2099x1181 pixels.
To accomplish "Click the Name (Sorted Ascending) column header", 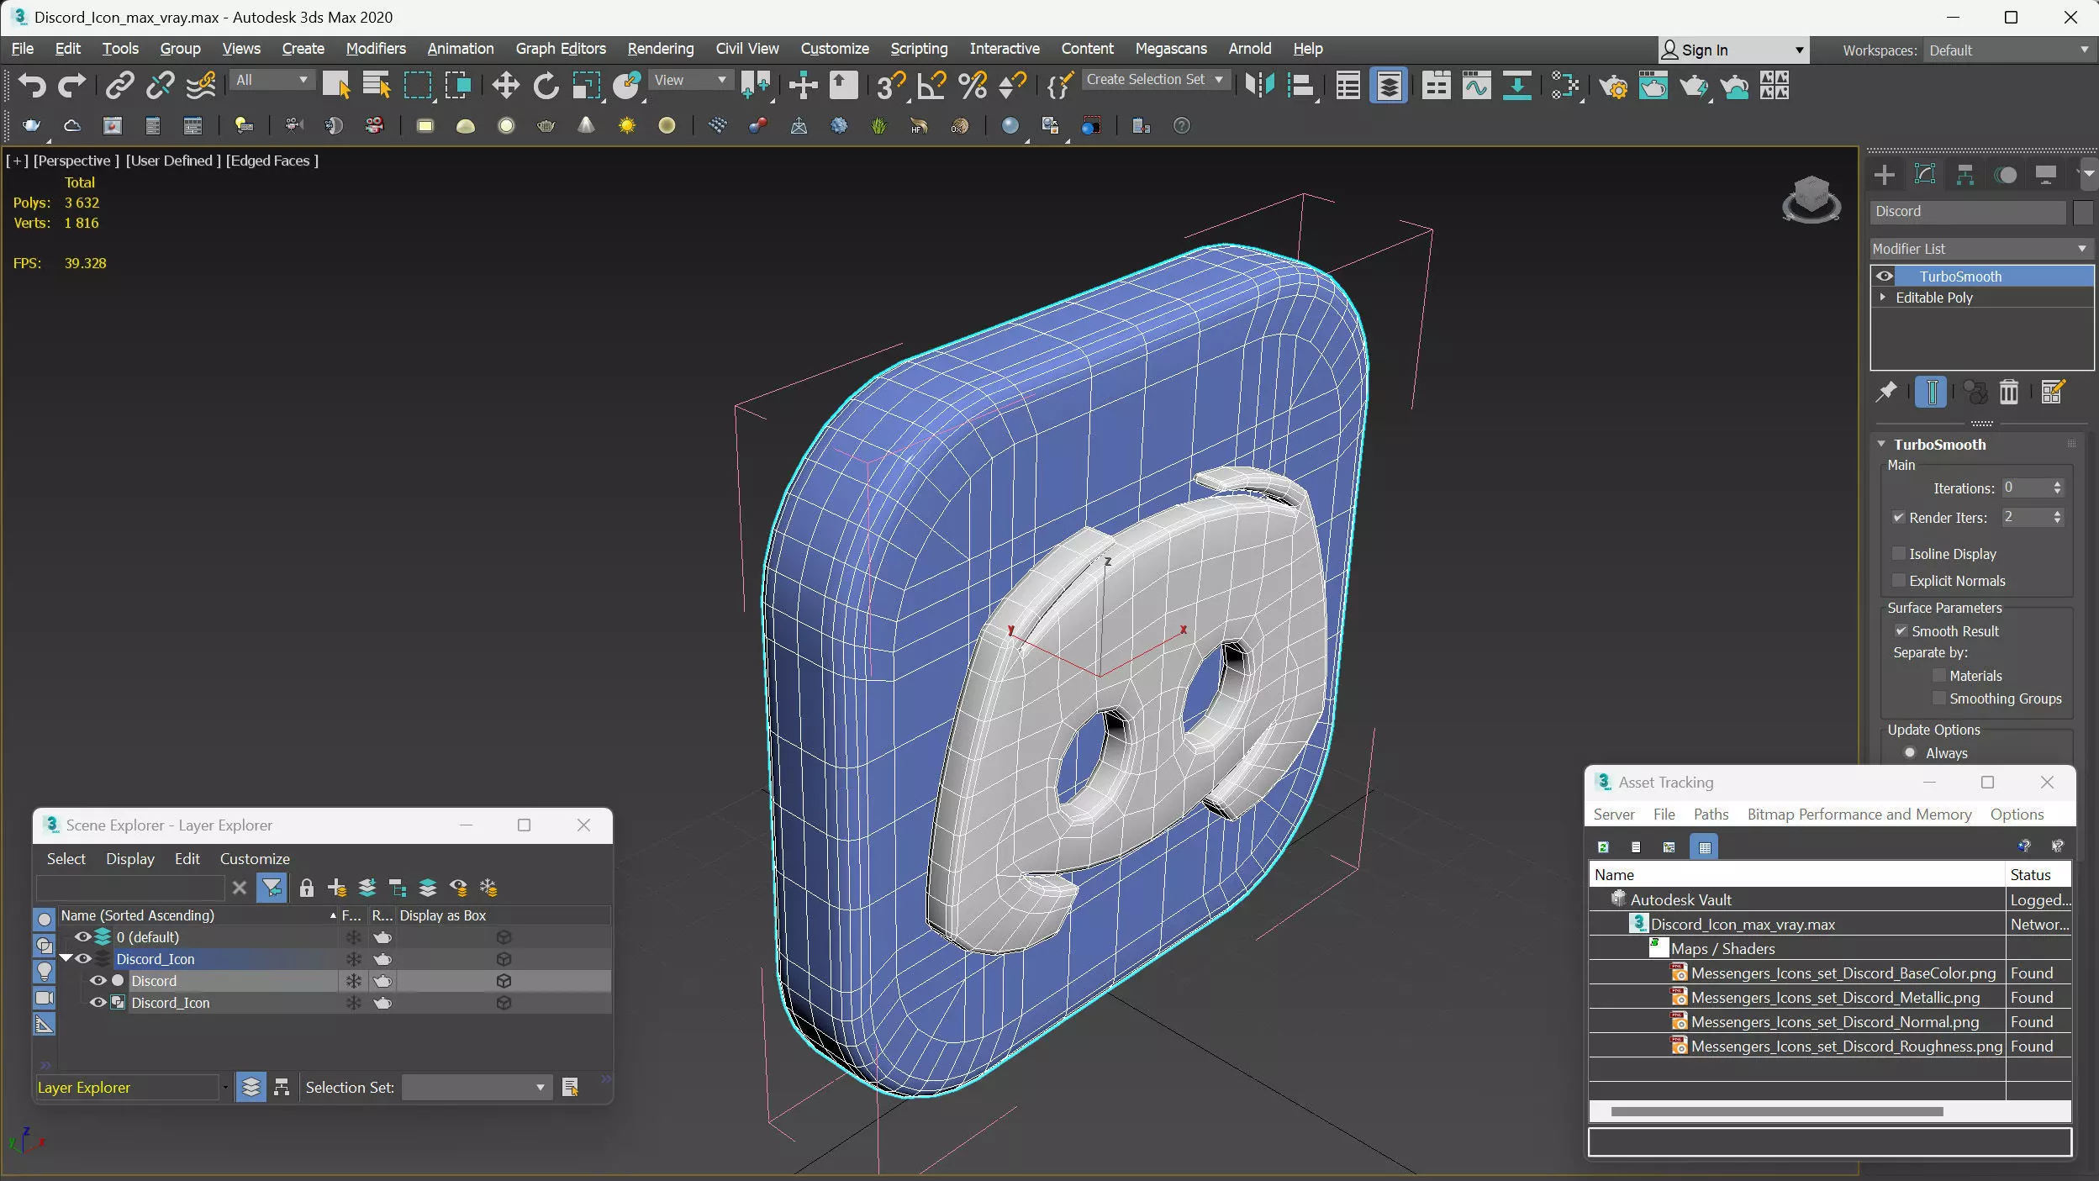I will coord(198,915).
